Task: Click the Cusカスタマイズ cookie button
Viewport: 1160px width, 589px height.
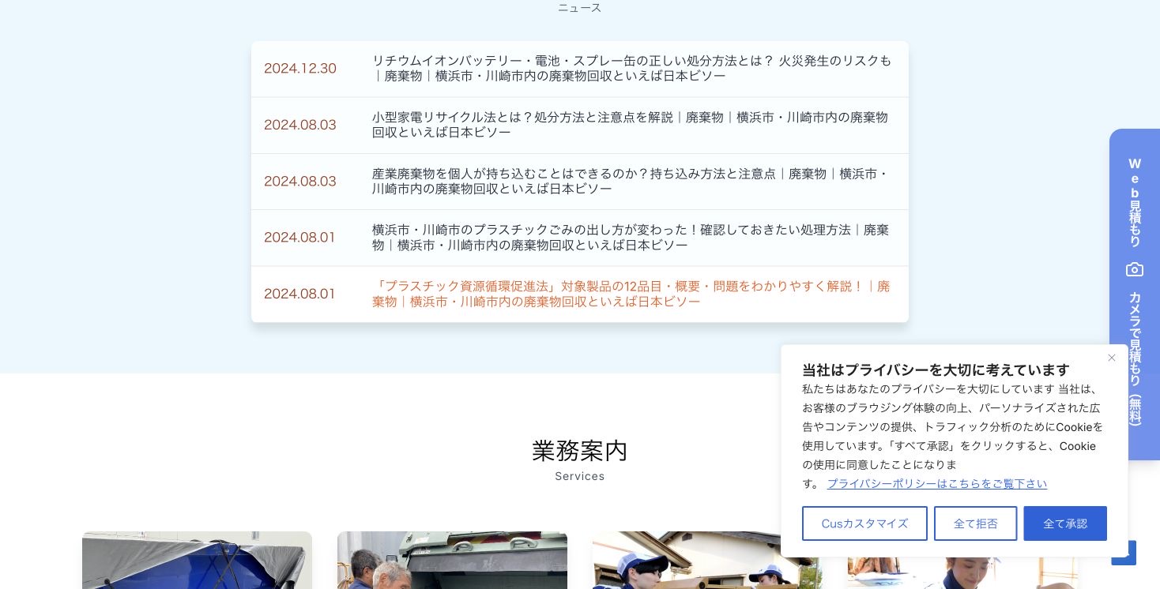Action: tap(864, 523)
